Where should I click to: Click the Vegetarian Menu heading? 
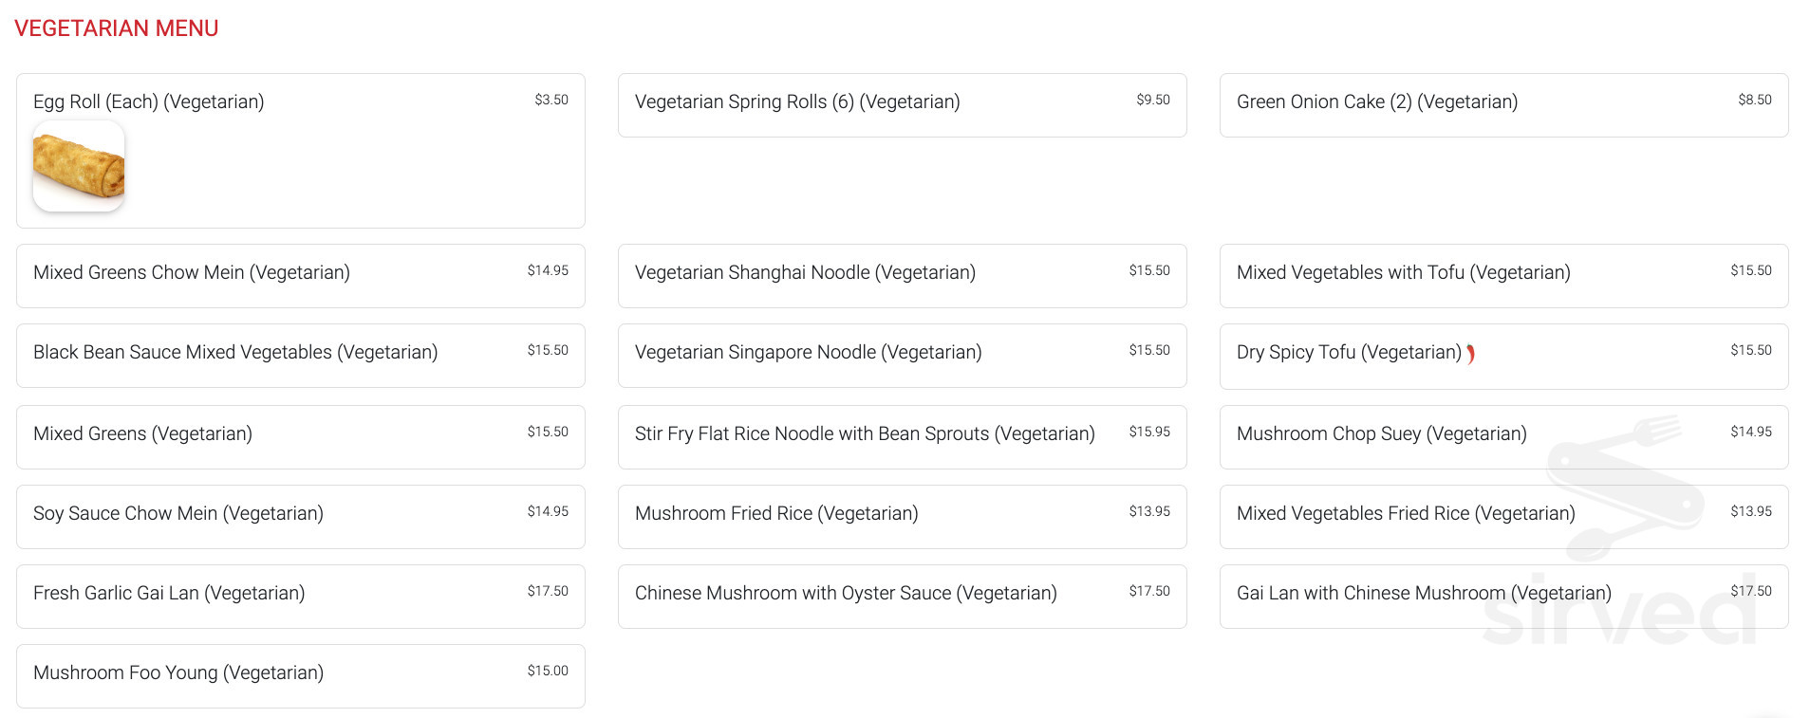tap(116, 28)
